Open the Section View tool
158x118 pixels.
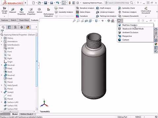tap(86, 21)
